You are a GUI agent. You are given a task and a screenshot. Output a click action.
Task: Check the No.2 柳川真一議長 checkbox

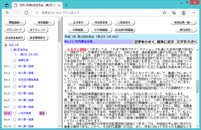[x=14, y=73]
